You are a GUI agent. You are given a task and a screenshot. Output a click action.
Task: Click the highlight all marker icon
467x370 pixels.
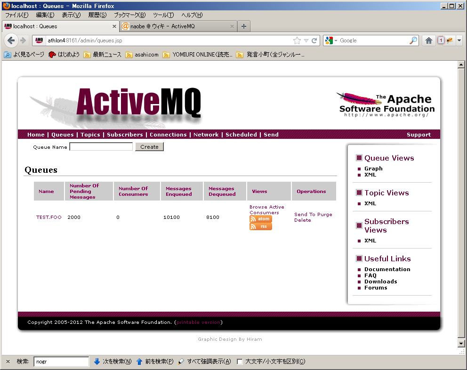(x=181, y=362)
